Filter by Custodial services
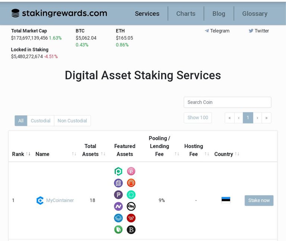 click(x=41, y=120)
